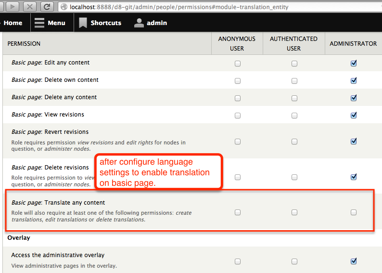
Task: Click the browser reload page button
Action: (47, 7)
